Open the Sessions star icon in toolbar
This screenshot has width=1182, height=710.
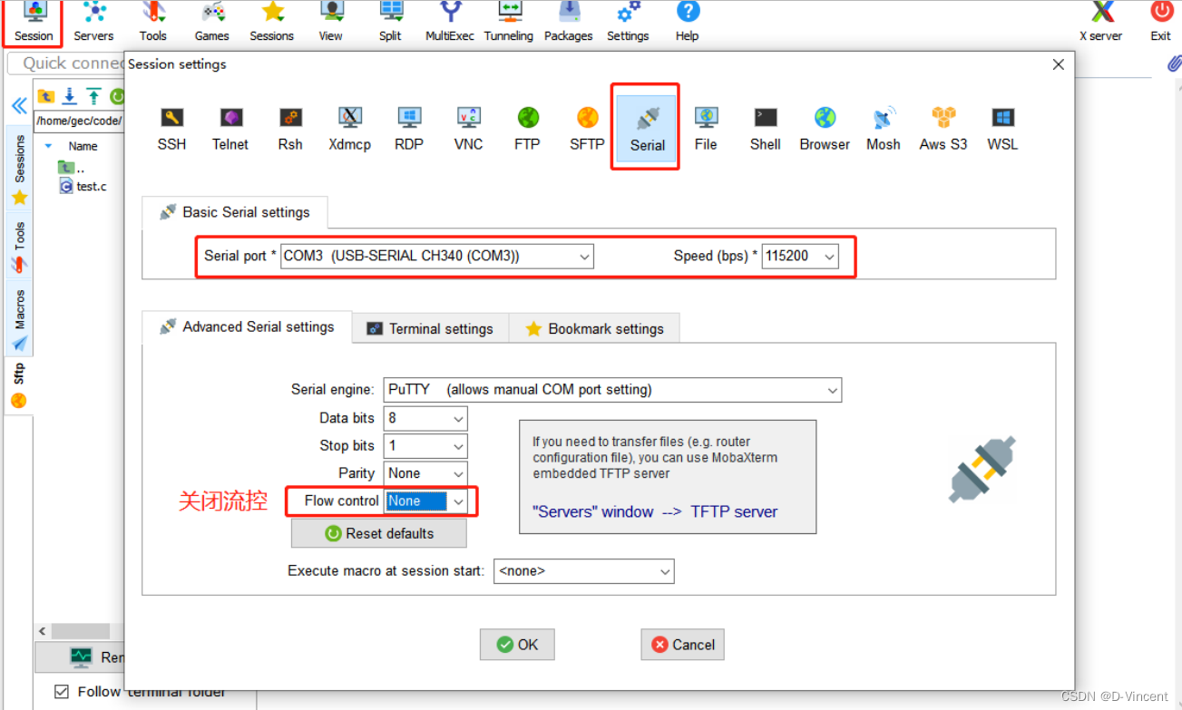pos(271,23)
